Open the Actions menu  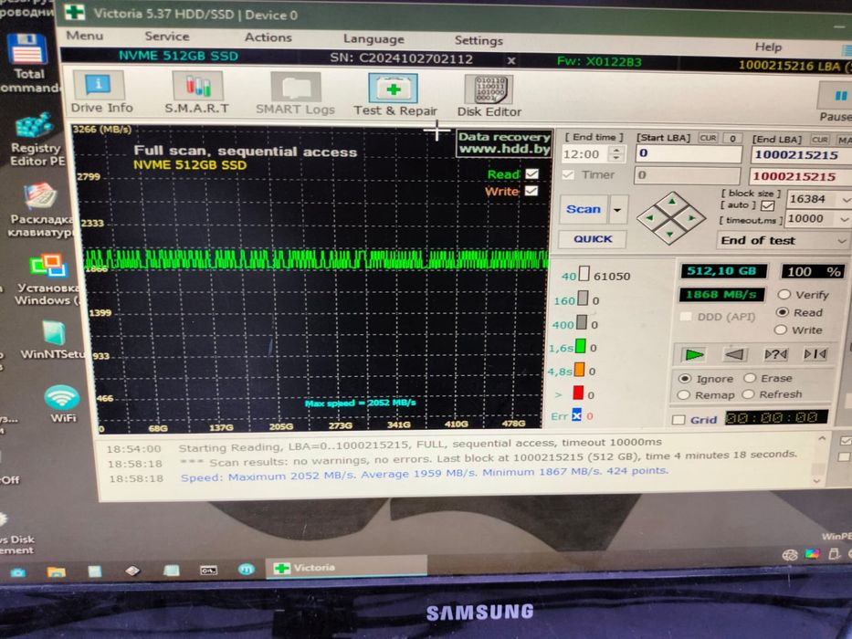[268, 37]
